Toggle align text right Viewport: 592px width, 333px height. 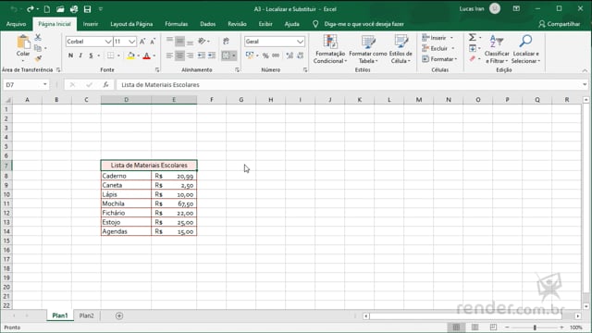(190, 55)
